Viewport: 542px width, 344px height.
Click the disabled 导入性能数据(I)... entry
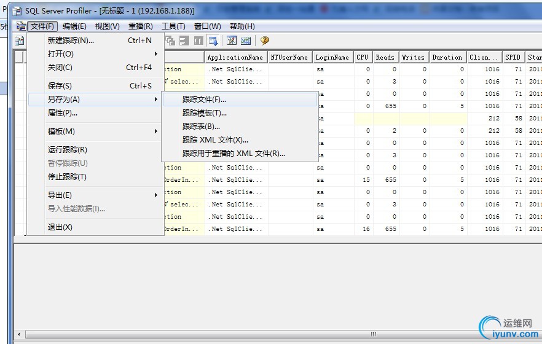click(x=96, y=209)
